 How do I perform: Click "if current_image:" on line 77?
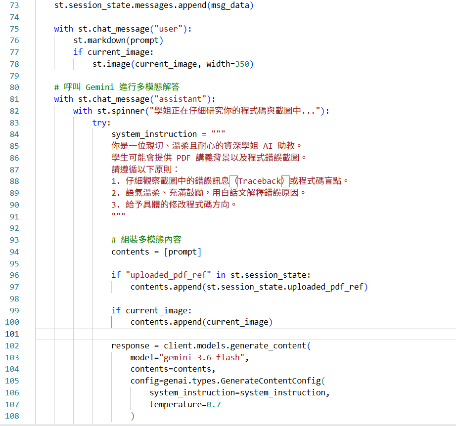(x=113, y=52)
